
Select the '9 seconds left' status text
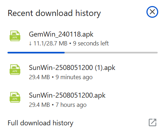coord(91,43)
